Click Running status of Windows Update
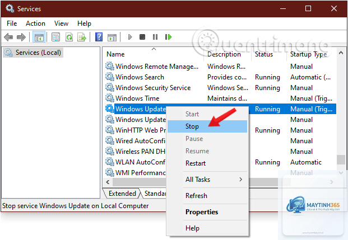 tap(267, 109)
